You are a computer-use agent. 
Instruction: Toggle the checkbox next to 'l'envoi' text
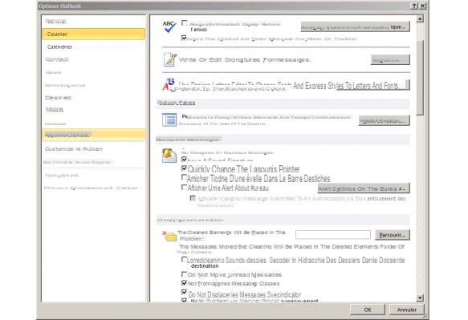click(x=185, y=23)
